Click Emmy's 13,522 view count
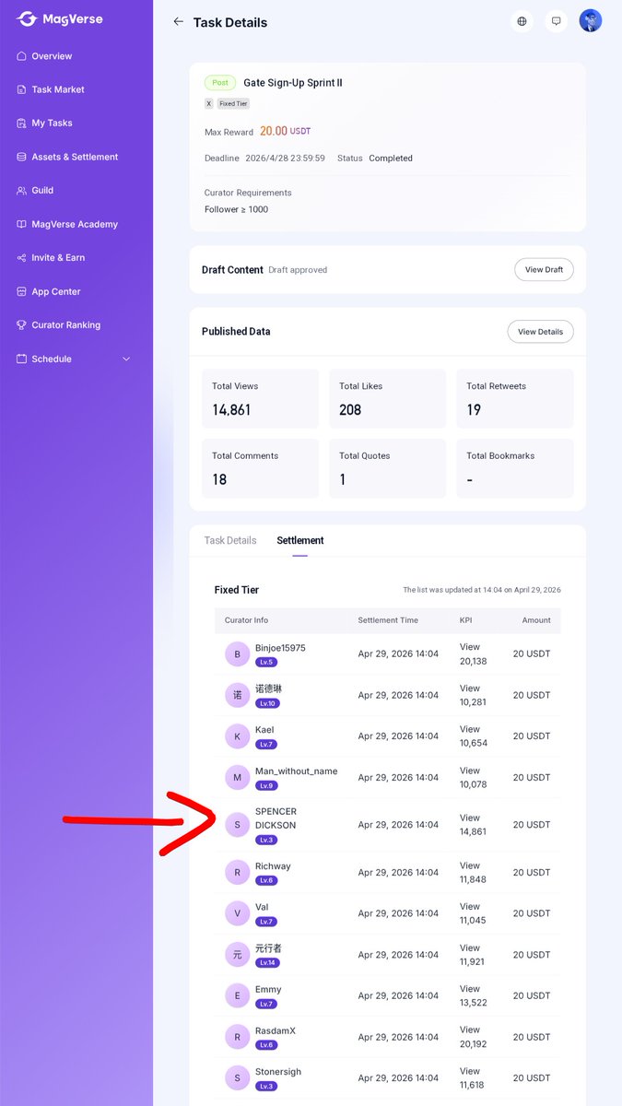Image resolution: width=622 pixels, height=1106 pixels. [473, 1003]
